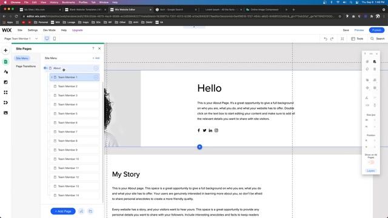This screenshot has height=218, width=388.
Task: Open the Personal bookmarks folder
Action: 41,22
